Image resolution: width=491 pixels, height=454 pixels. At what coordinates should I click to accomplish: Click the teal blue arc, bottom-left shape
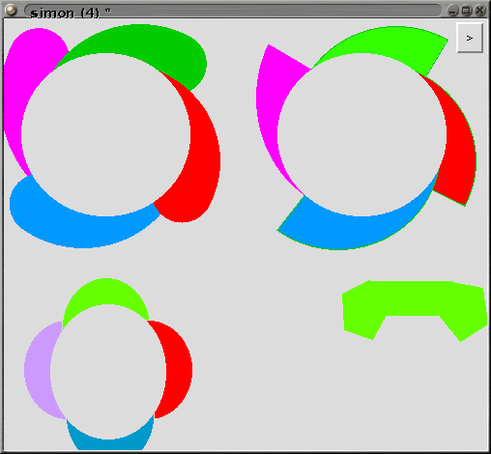point(109,443)
